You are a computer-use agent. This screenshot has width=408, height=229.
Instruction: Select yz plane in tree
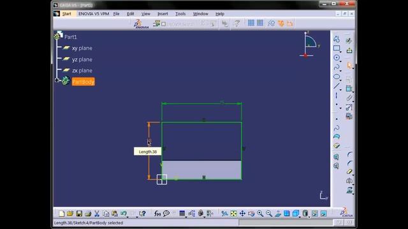[82, 59]
